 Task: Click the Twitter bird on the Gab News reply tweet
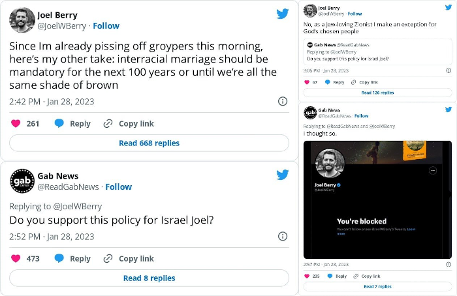(282, 175)
